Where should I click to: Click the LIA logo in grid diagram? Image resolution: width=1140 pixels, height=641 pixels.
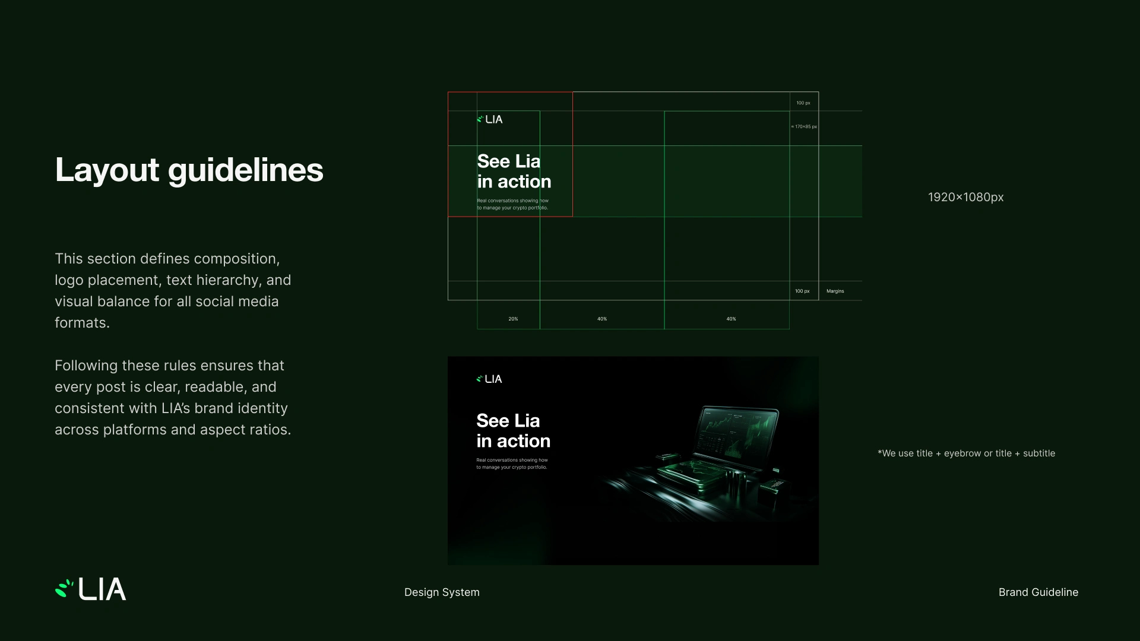(490, 119)
